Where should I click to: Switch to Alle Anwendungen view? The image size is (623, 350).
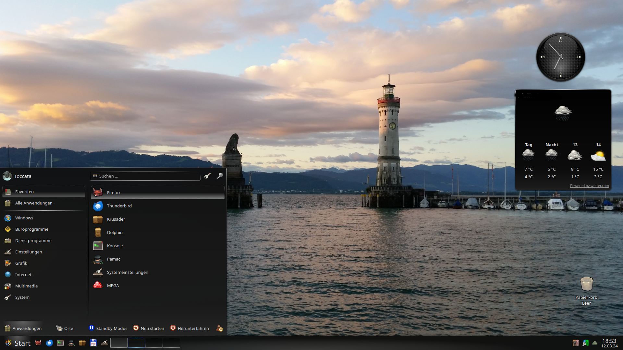pos(34,203)
